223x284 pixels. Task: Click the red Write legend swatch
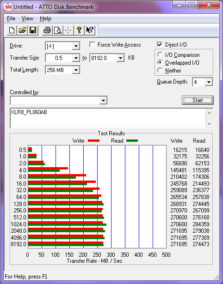[93, 140]
